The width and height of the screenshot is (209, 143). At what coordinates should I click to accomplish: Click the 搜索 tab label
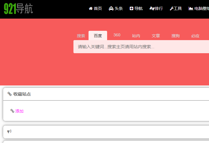point(81,36)
